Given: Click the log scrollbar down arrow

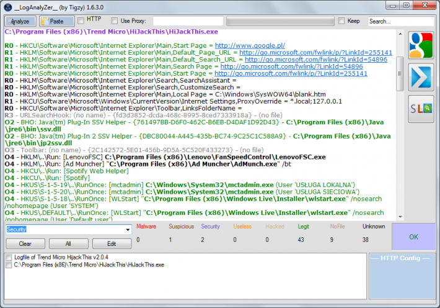Looking at the screenshot, I should pos(400,217).
